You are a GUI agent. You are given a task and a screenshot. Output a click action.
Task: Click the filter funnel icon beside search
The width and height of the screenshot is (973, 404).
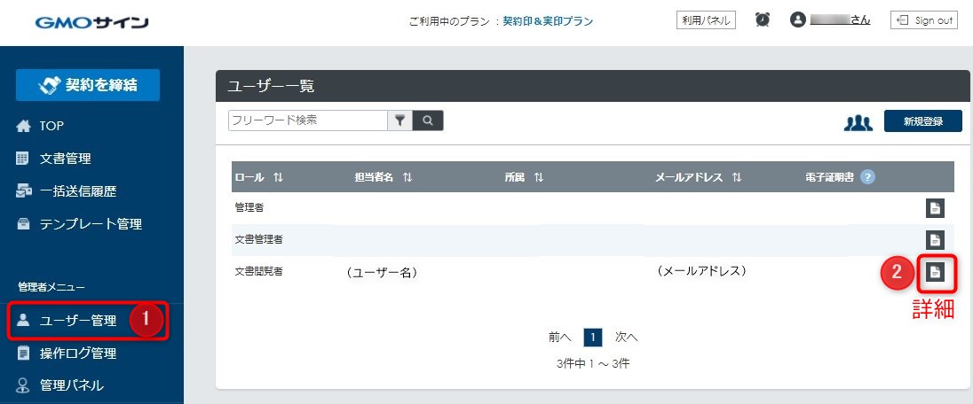pos(400,120)
